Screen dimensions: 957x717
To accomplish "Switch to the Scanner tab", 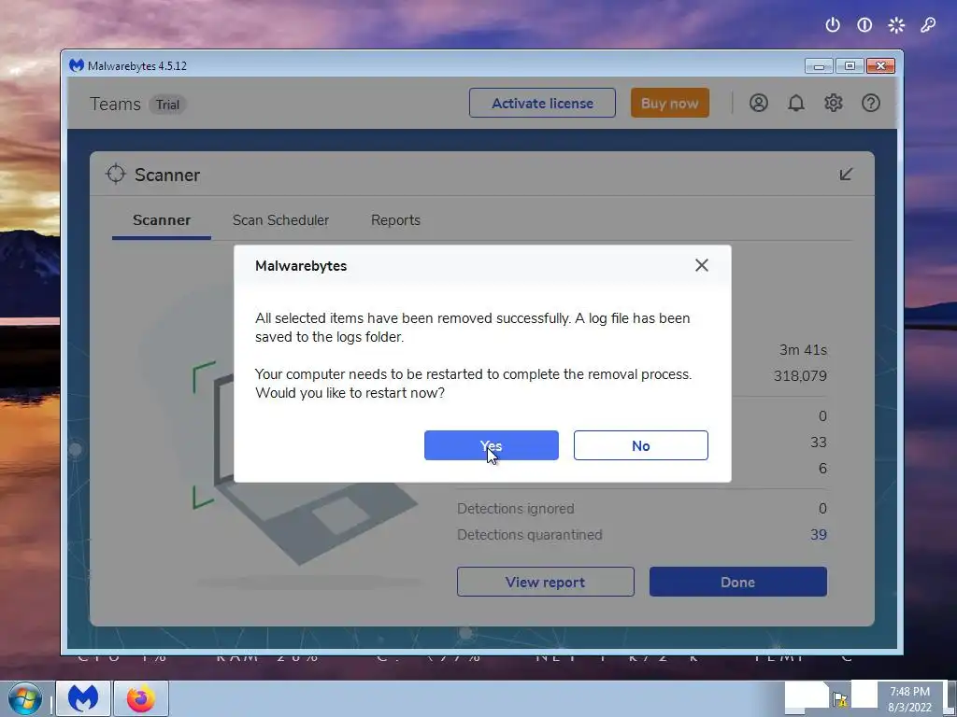I will [x=162, y=220].
